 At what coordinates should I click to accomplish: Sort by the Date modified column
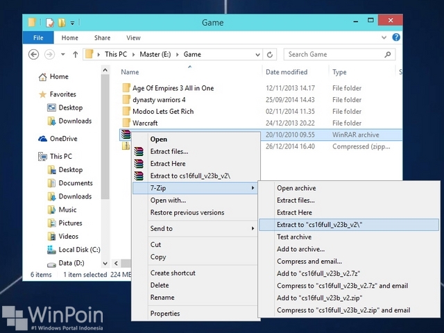(x=287, y=72)
